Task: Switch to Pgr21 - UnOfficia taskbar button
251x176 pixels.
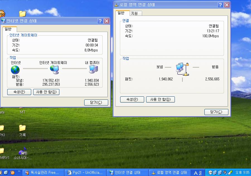Action: tap(85, 172)
